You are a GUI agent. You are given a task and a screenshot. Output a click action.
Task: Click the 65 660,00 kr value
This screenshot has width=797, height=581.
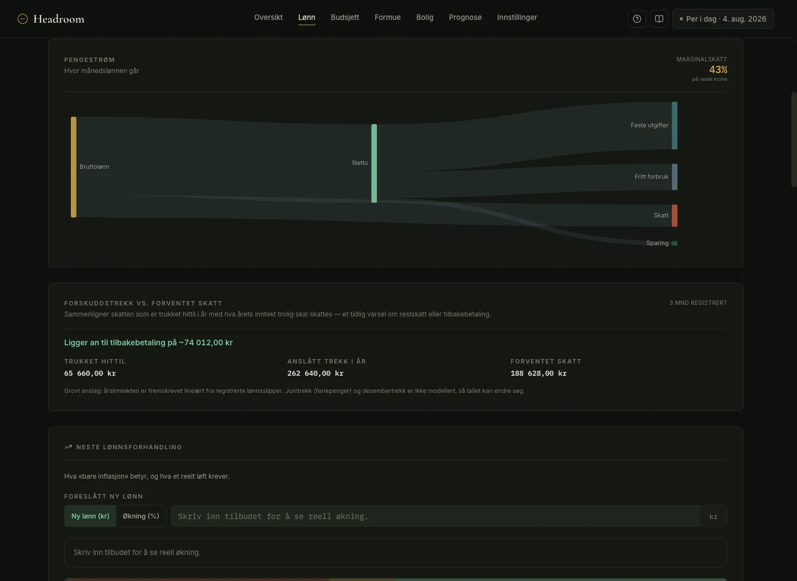(x=90, y=373)
